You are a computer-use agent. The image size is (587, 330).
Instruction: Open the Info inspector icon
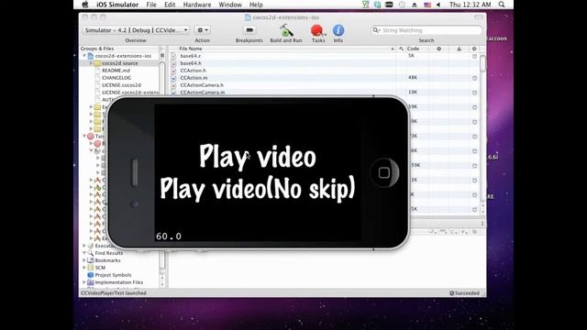(x=338, y=30)
